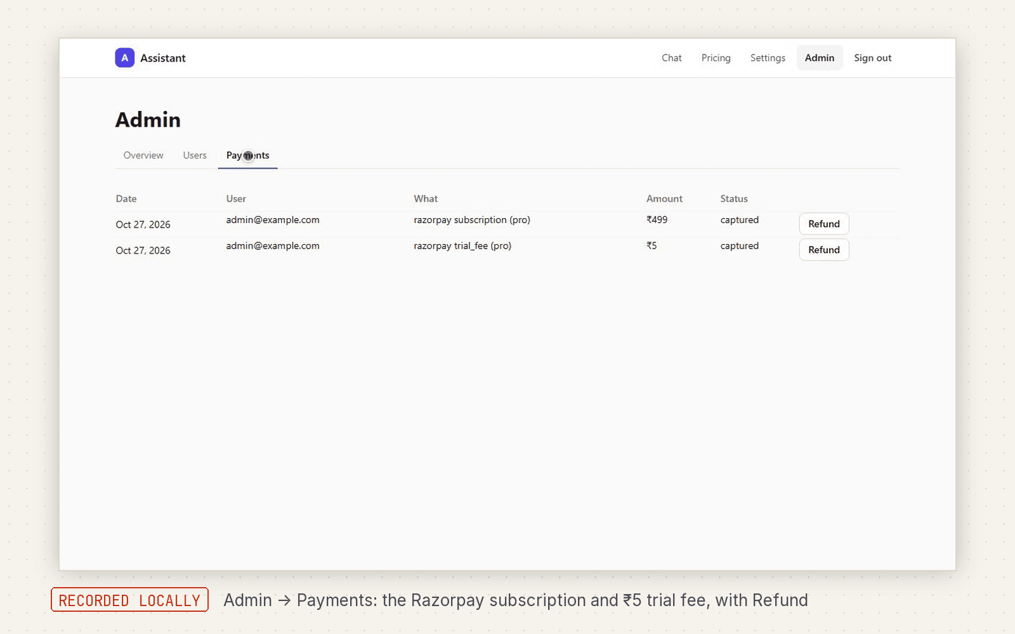
Task: Click the Status column header
Action: [x=734, y=198]
